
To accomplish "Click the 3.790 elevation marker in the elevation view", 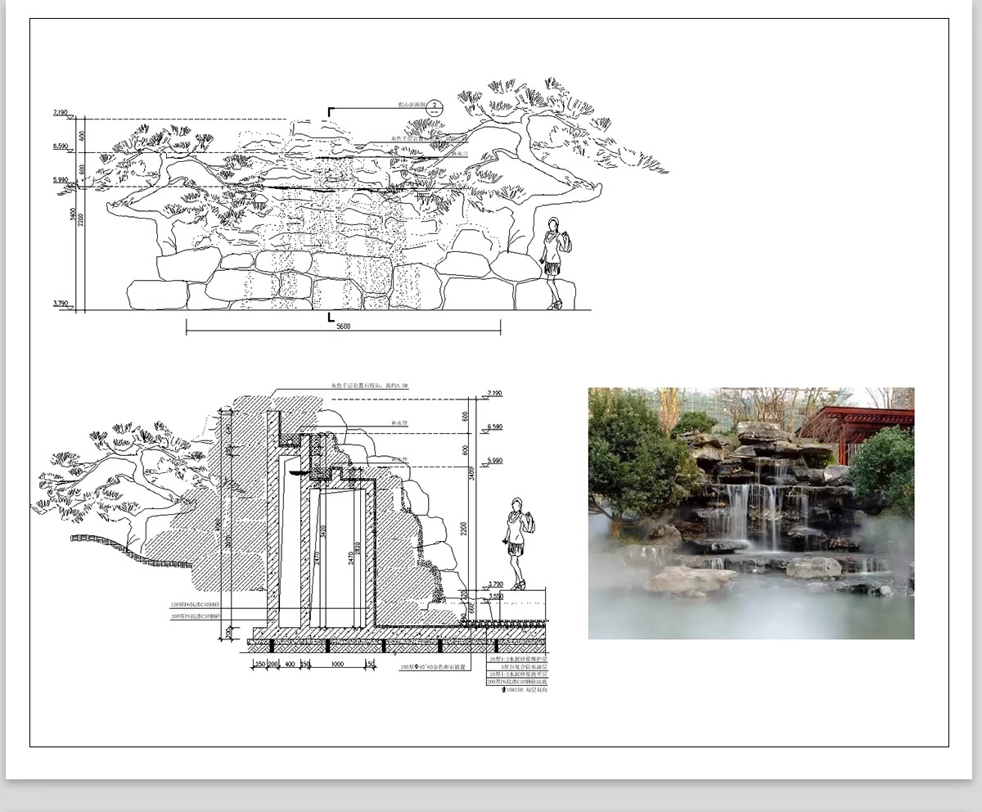I will tap(62, 304).
